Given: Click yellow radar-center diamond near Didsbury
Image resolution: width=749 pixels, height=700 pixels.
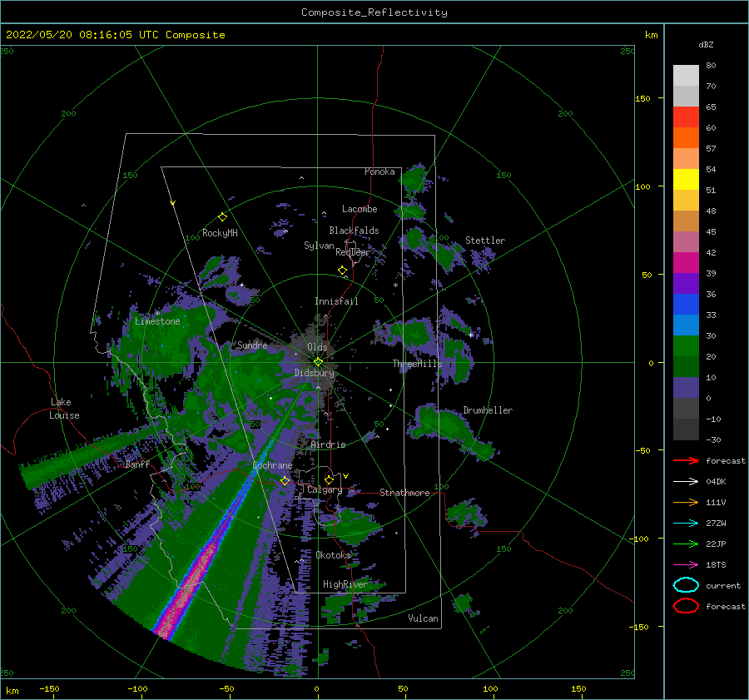Looking at the screenshot, I should pos(318,362).
